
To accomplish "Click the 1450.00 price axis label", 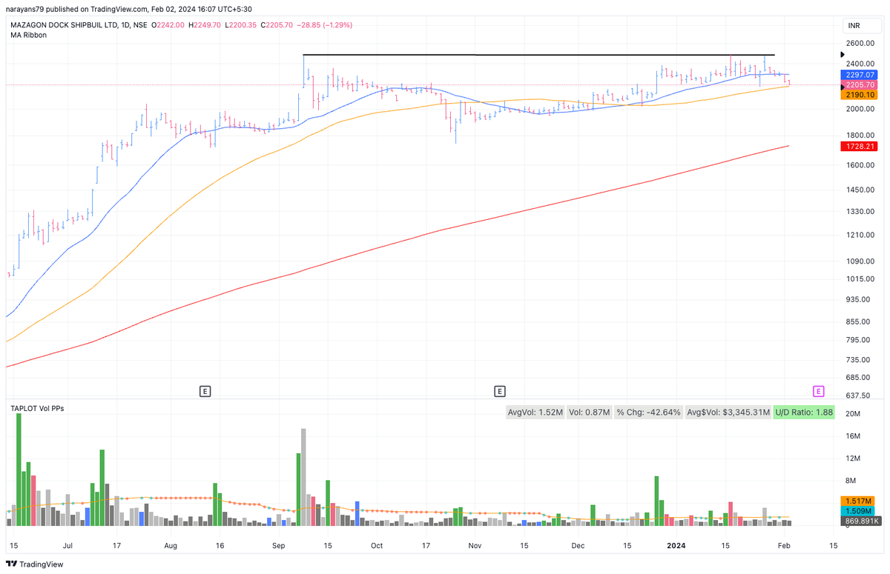I will (860, 190).
